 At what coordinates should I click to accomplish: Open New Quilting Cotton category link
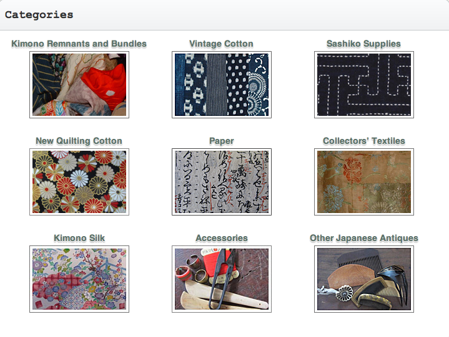[79, 141]
